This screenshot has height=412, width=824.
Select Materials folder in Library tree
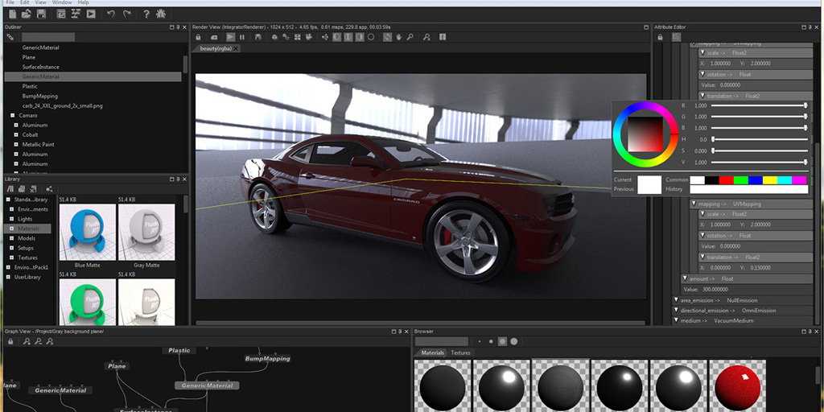coord(28,229)
